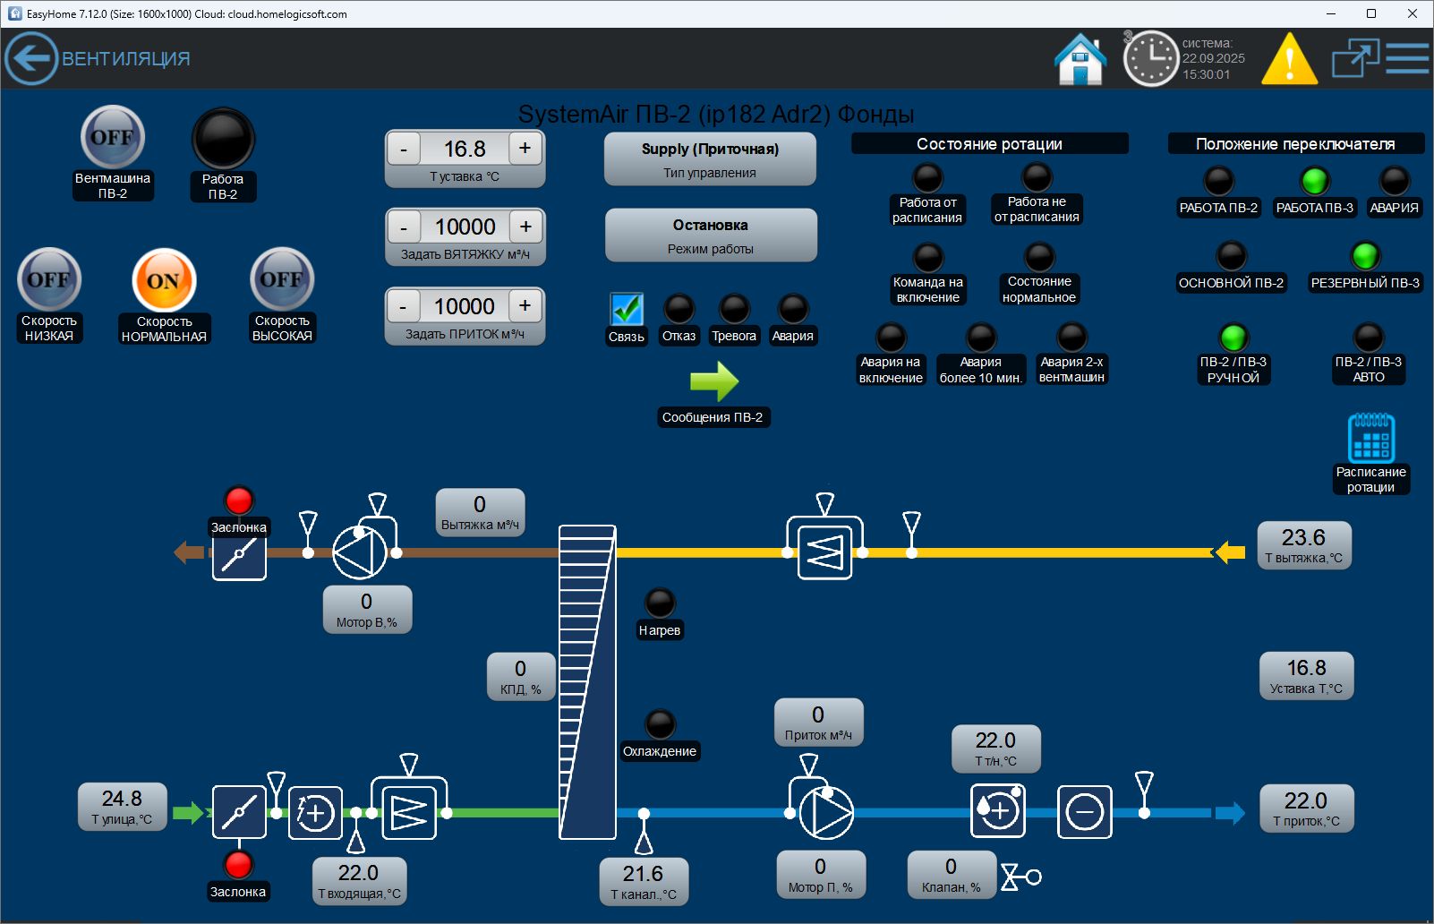1434x924 pixels.
Task: Increase Т уставка temperature with plus
Action: [525, 149]
